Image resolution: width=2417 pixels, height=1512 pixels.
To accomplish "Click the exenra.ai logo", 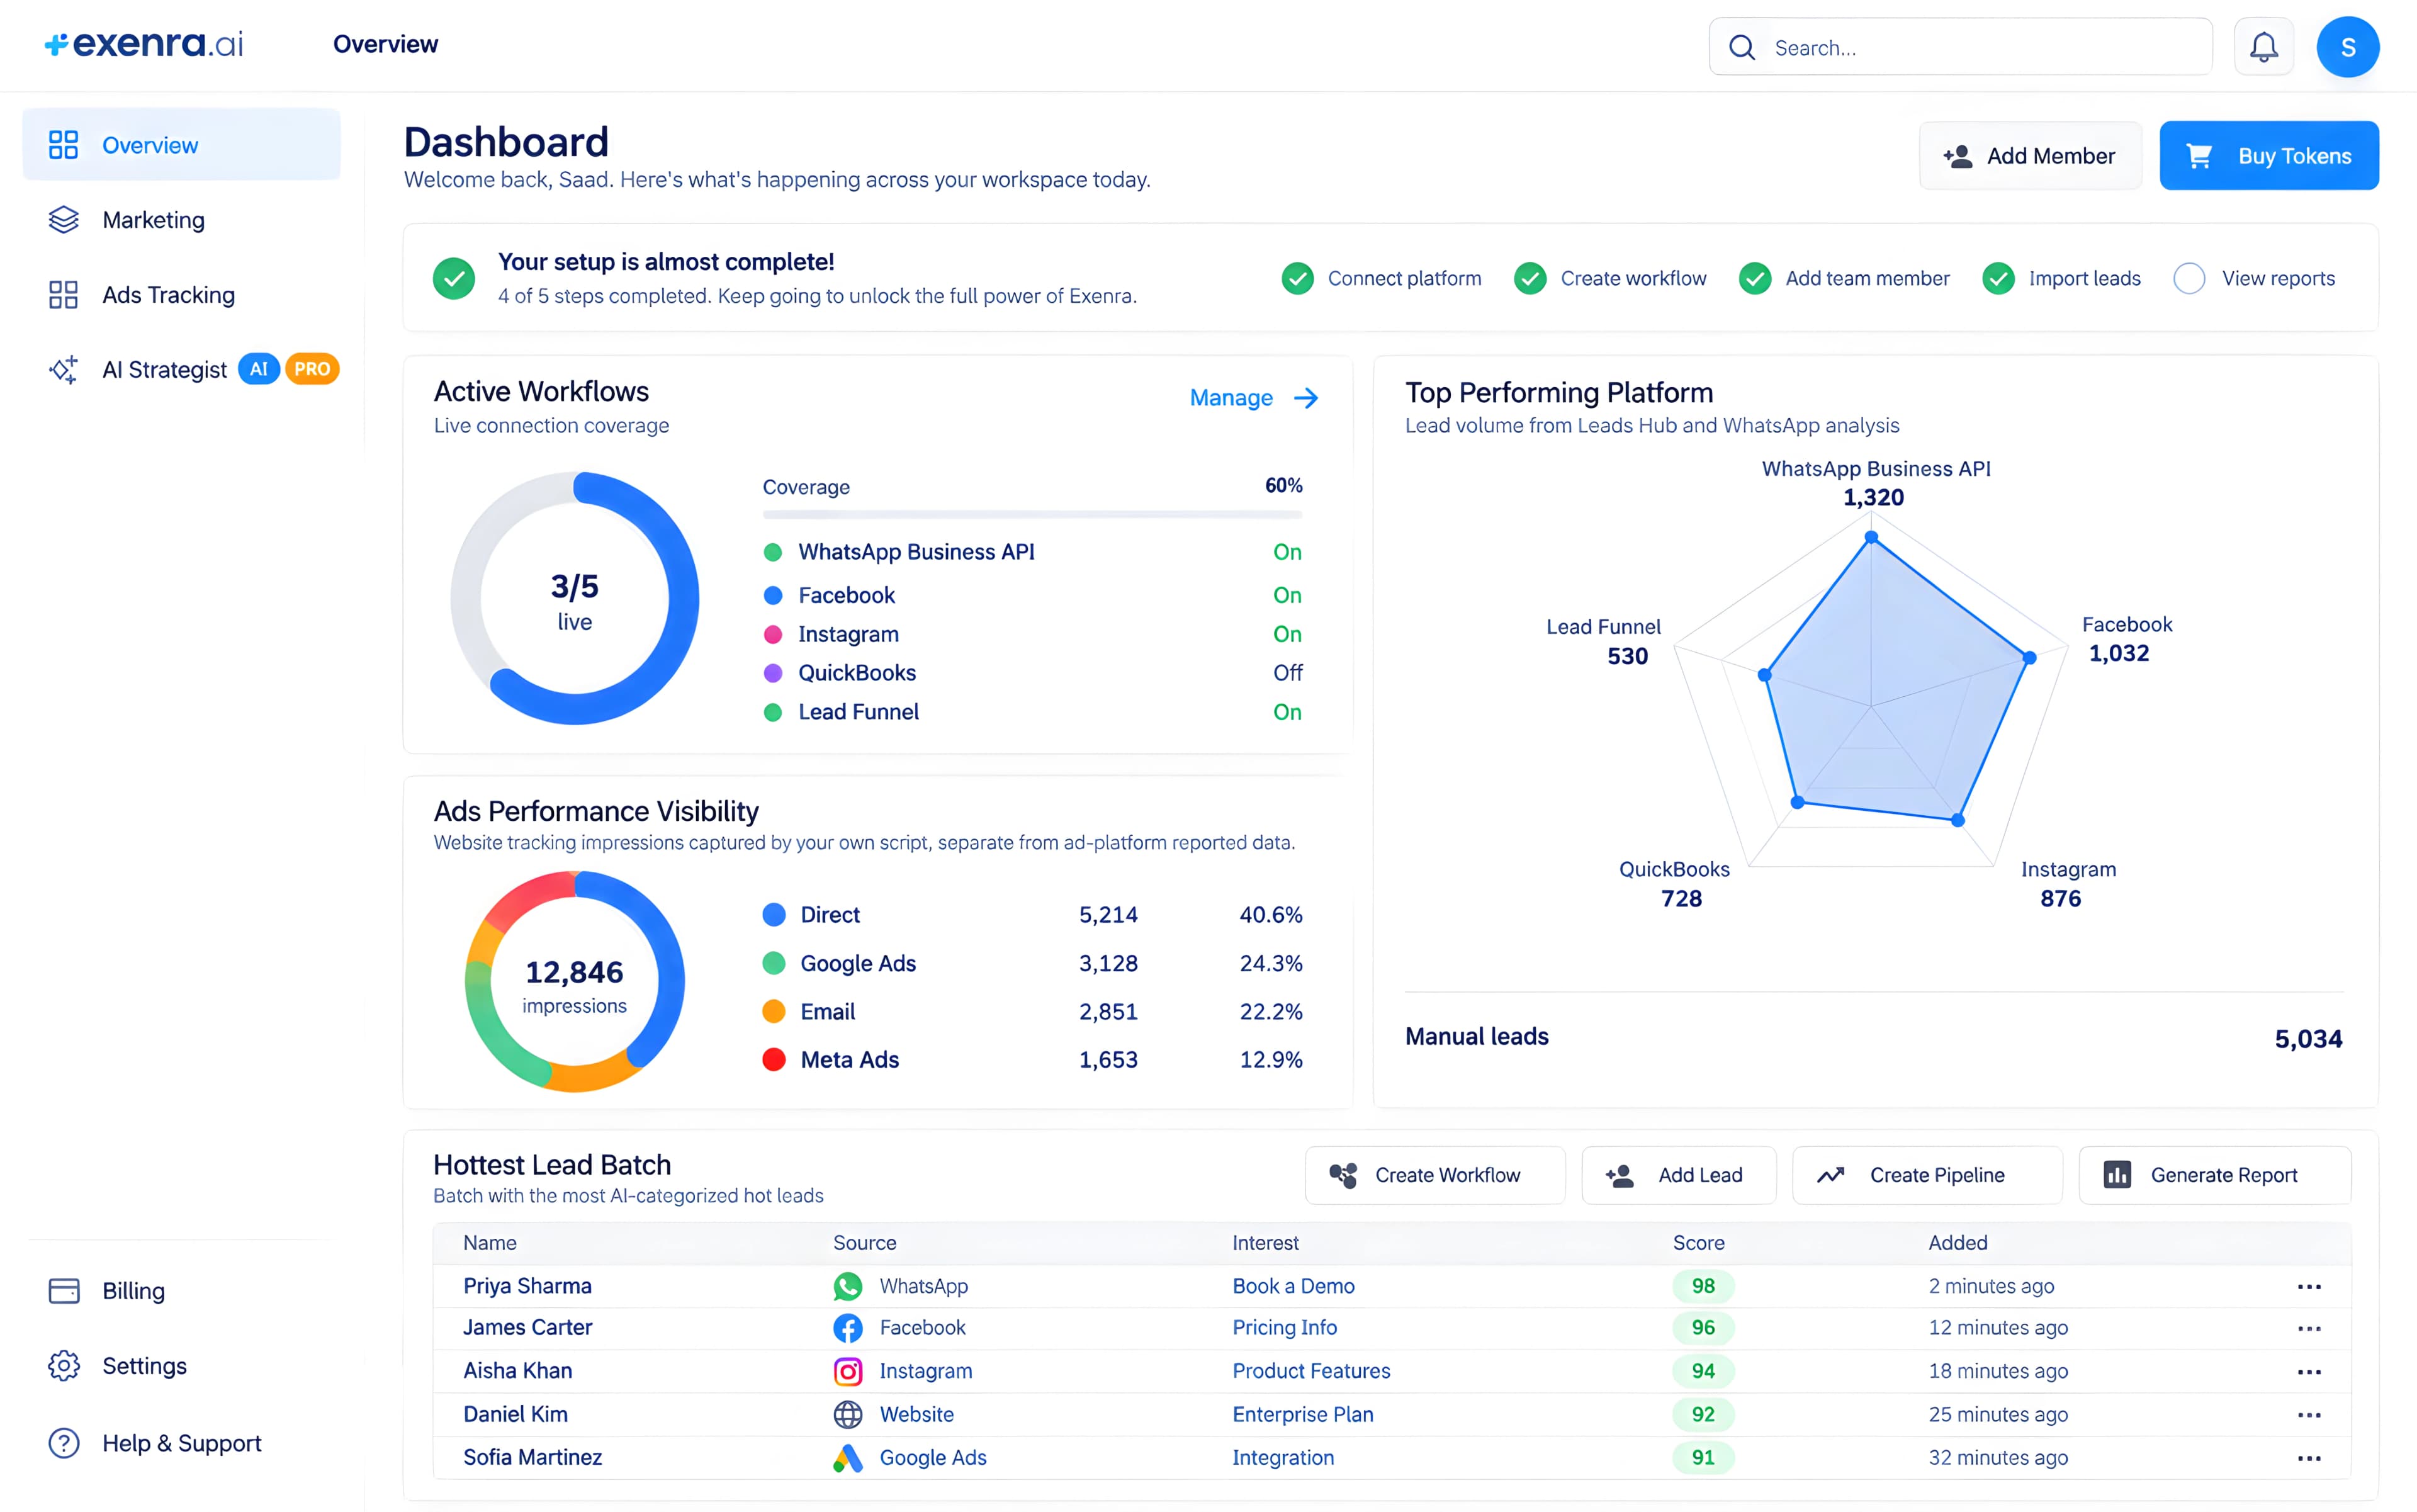I will click(144, 44).
